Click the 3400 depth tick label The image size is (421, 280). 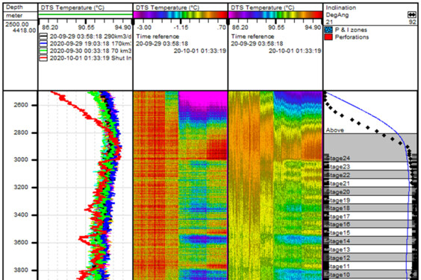point(21,215)
